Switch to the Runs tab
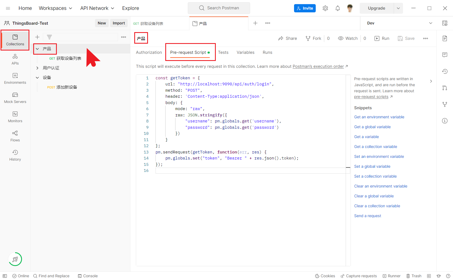 point(267,52)
